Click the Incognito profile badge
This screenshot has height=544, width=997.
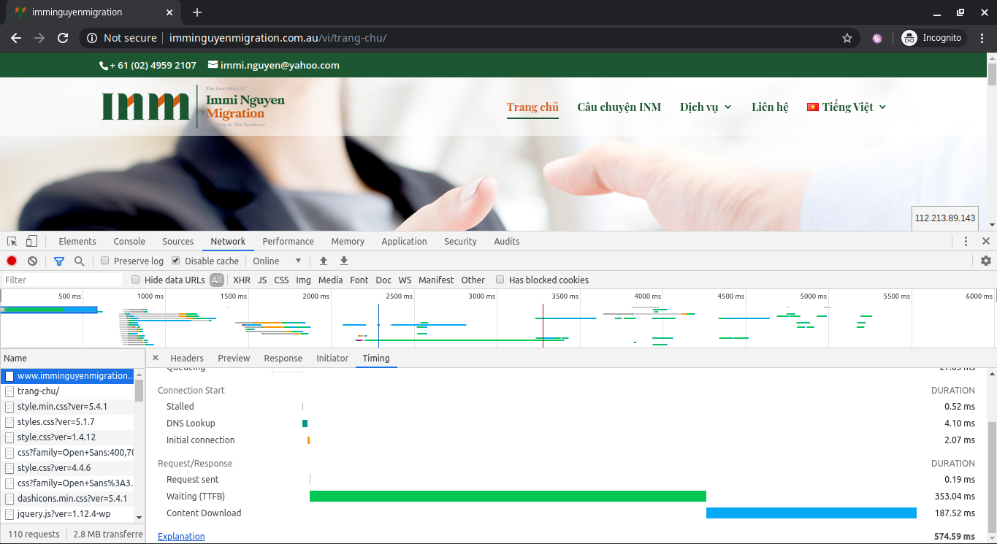[x=933, y=38]
